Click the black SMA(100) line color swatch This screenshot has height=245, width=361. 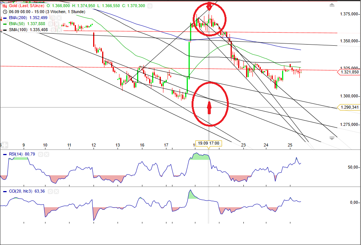click(5, 30)
